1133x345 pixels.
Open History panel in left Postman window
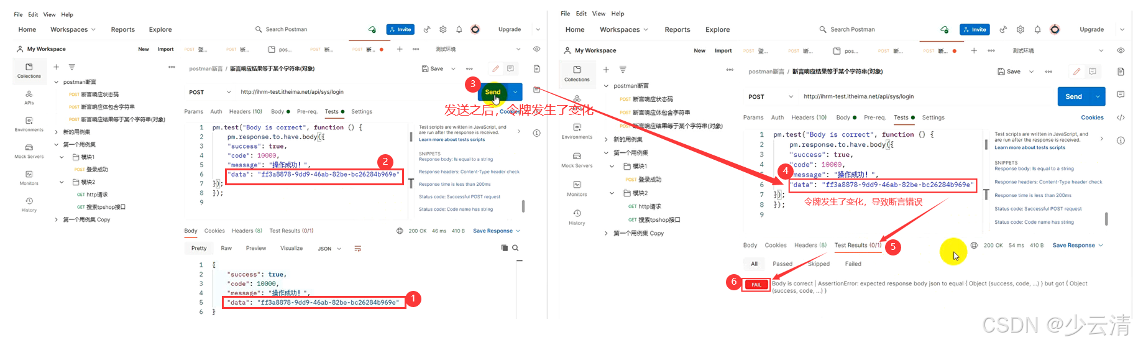(29, 205)
